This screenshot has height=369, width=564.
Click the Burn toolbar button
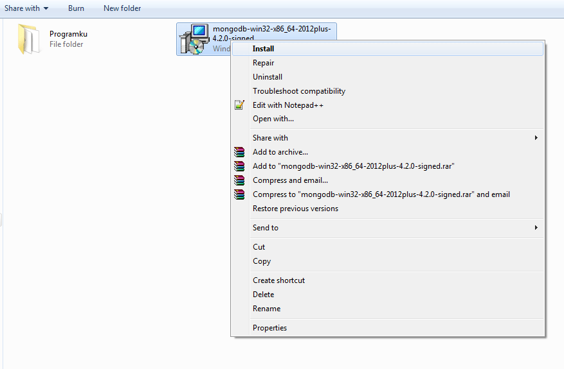(x=76, y=8)
